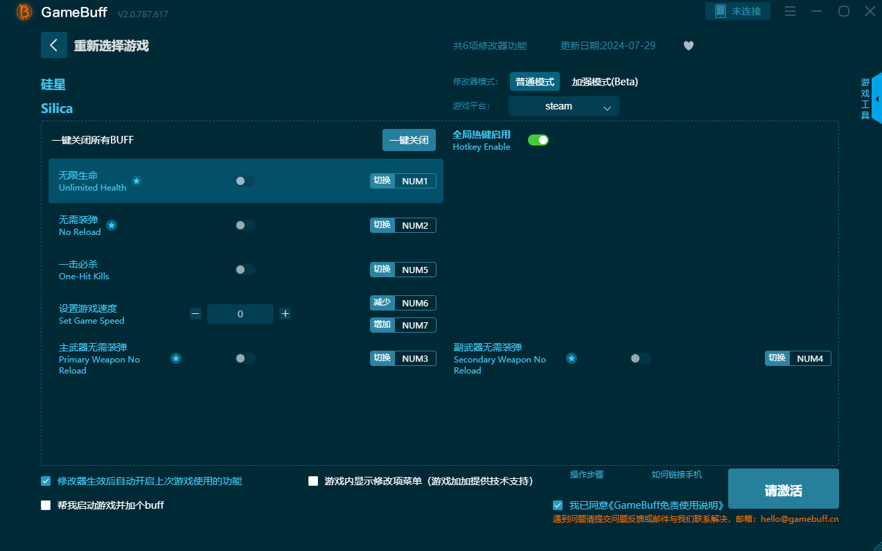882x551 pixels.
Task: Select the normal mode tab
Action: click(x=534, y=82)
